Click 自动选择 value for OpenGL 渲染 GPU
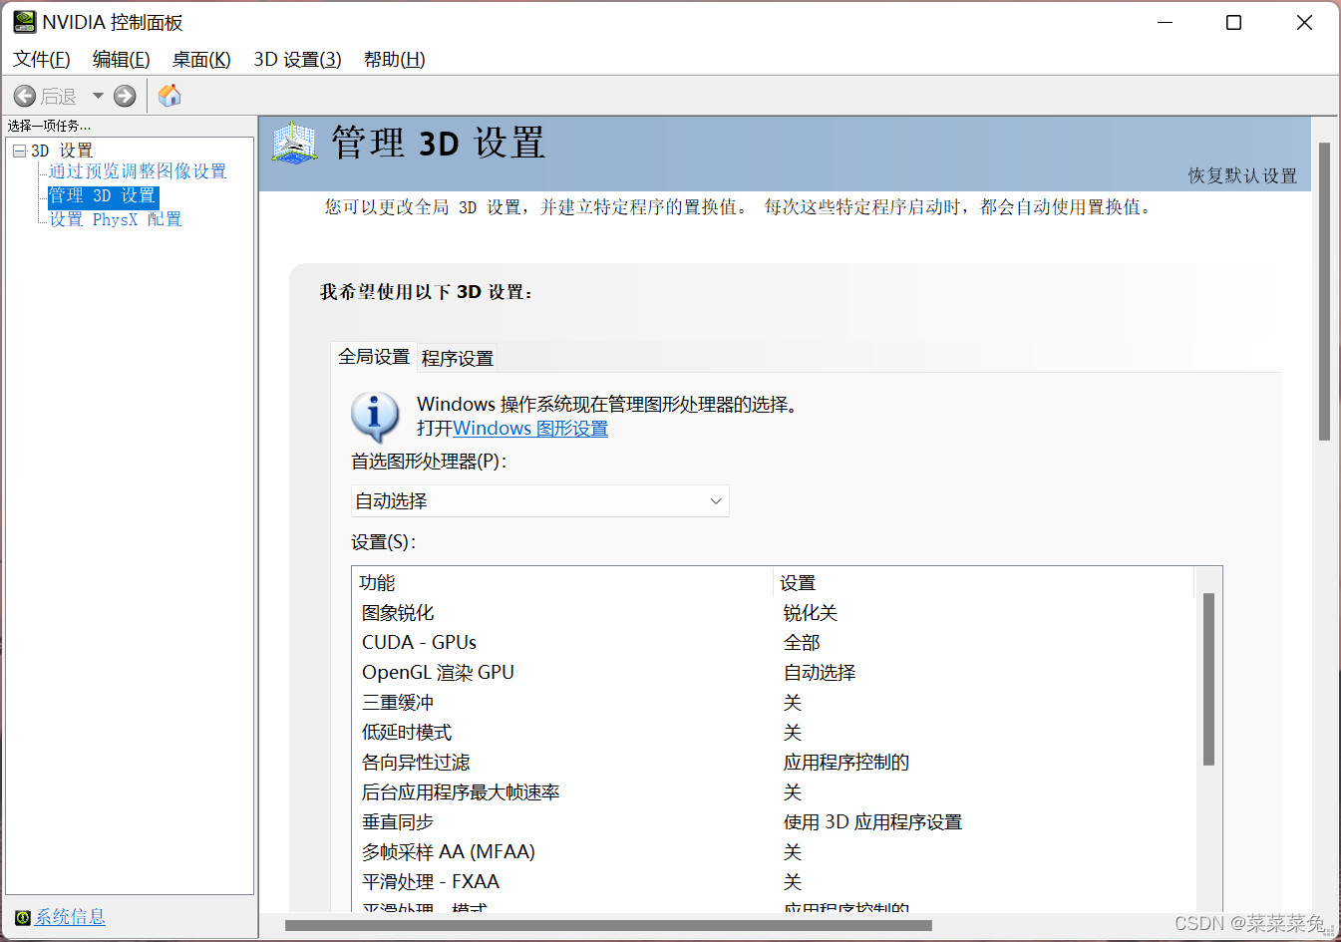Viewport: 1341px width, 942px height. pos(820,673)
